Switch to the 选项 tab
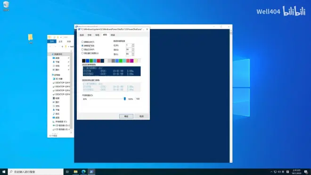311x175 pixels. pyautogui.click(x=82, y=35)
